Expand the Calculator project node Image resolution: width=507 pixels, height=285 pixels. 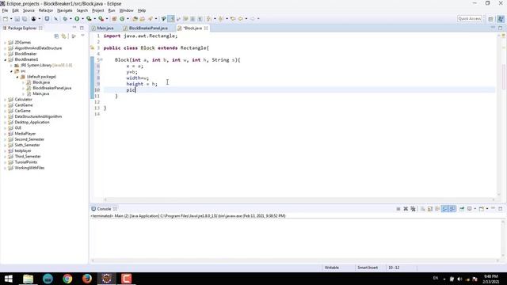[6, 100]
